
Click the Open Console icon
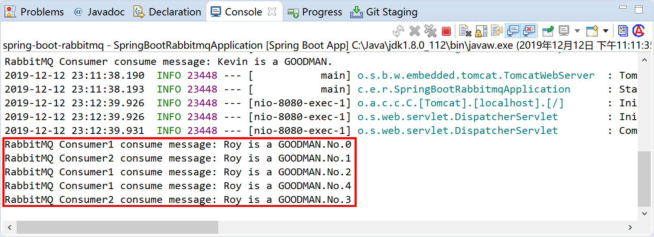click(592, 31)
